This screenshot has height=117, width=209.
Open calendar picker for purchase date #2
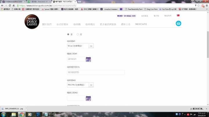[88, 98]
